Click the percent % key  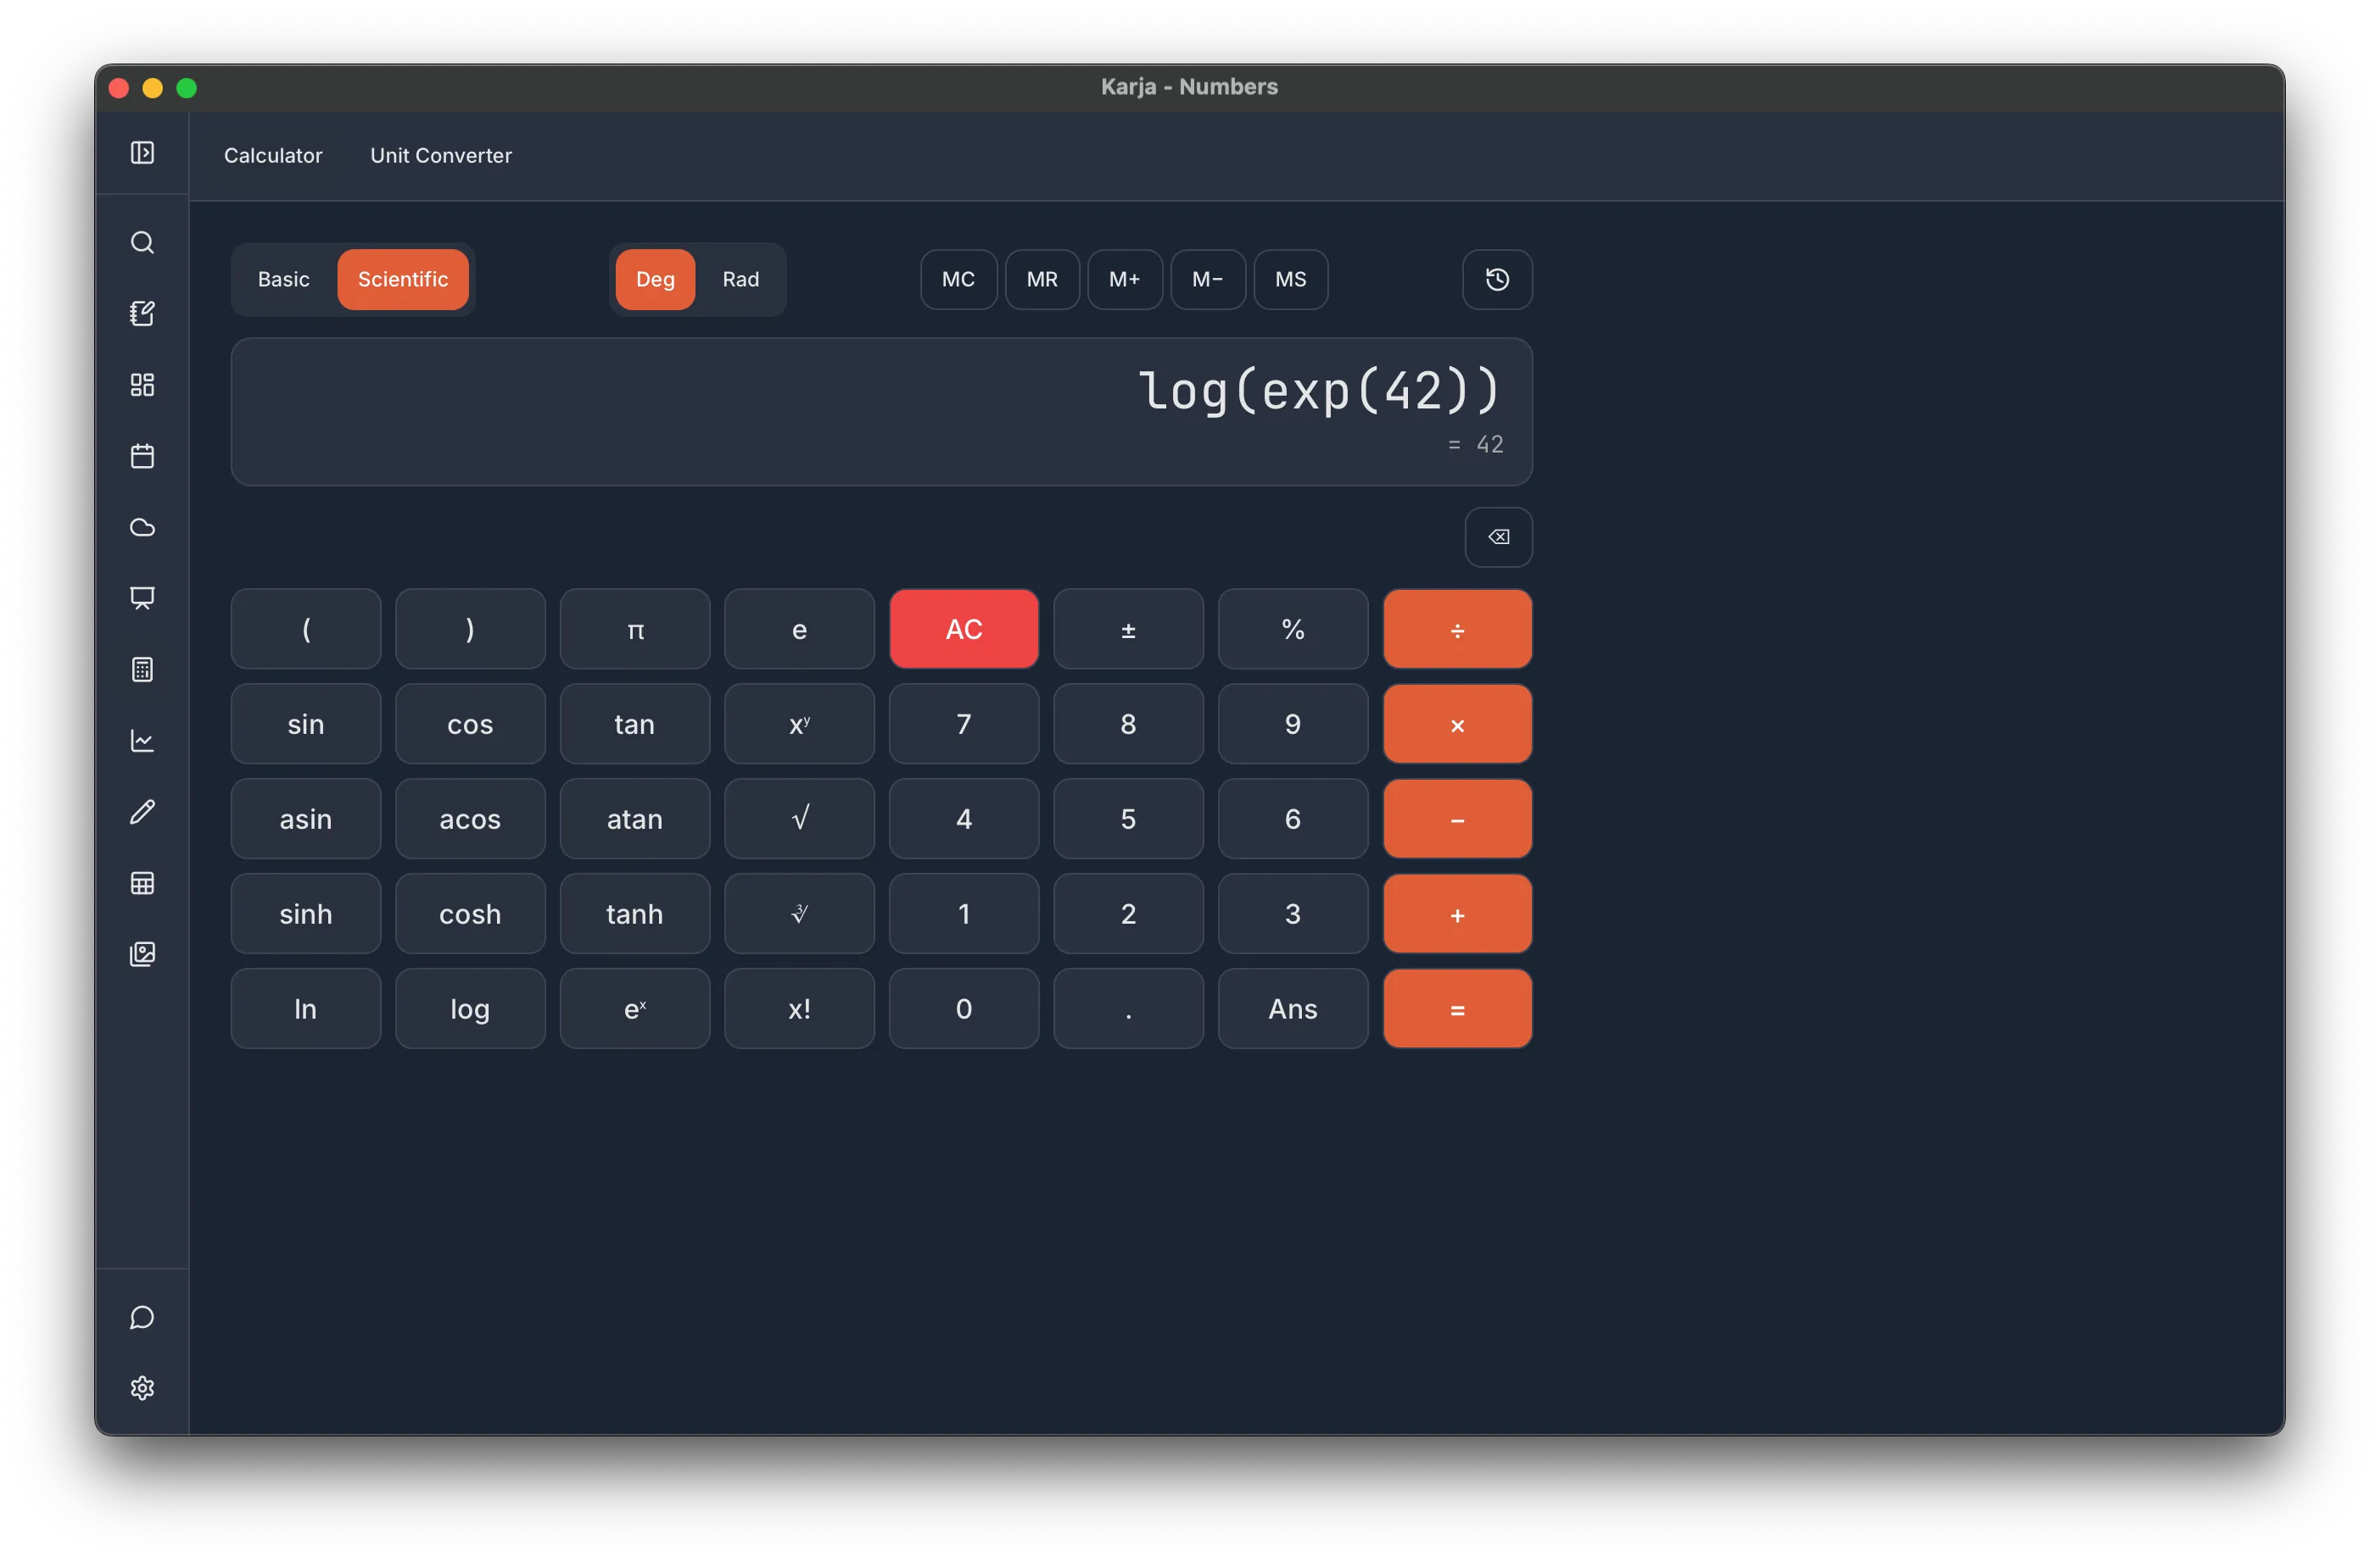pos(1293,630)
